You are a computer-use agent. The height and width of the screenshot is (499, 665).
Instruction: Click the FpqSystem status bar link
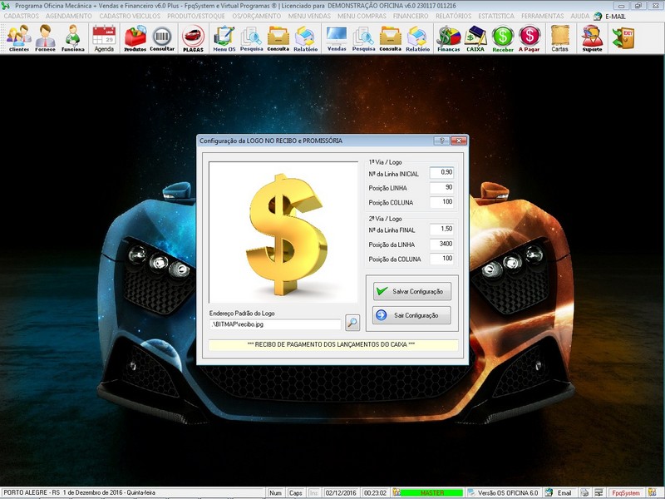tap(626, 493)
